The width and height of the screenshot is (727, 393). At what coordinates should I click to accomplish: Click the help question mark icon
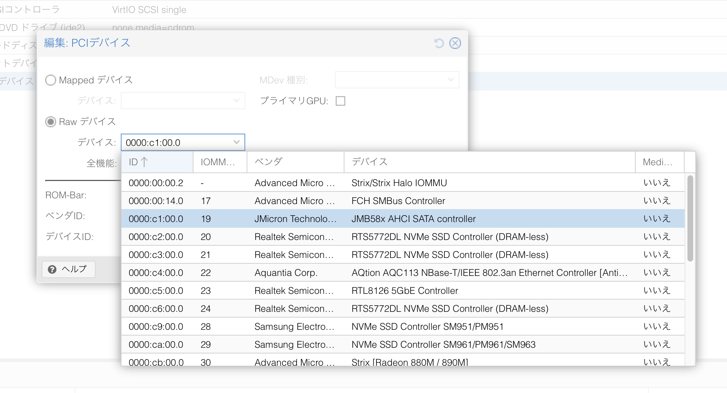pos(52,269)
